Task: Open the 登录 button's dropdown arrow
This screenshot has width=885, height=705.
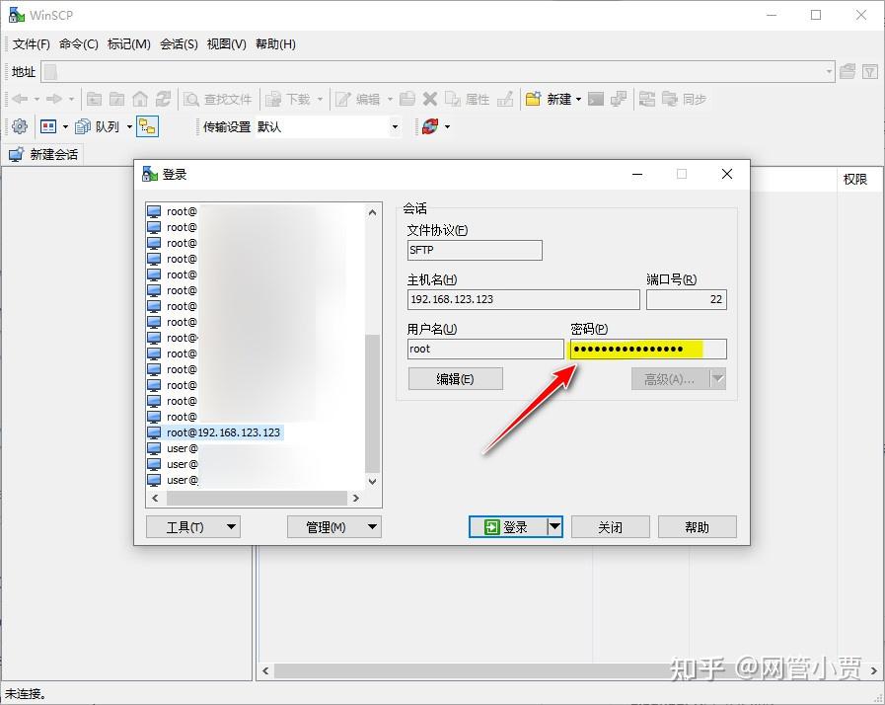Action: tap(555, 526)
